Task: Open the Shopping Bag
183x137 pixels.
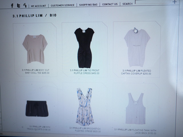Action: pos(88,5)
